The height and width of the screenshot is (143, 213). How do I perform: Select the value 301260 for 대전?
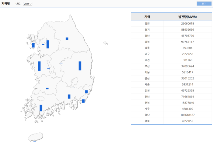[x=187, y=60]
